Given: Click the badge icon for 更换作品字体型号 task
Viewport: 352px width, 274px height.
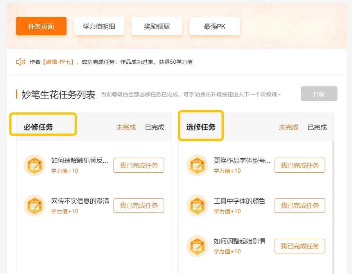Looking at the screenshot, I should pyautogui.click(x=197, y=165).
